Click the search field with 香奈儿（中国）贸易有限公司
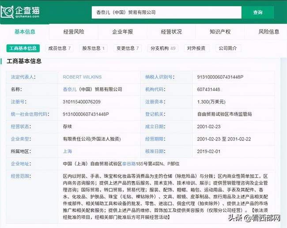 click(x=166, y=12)
